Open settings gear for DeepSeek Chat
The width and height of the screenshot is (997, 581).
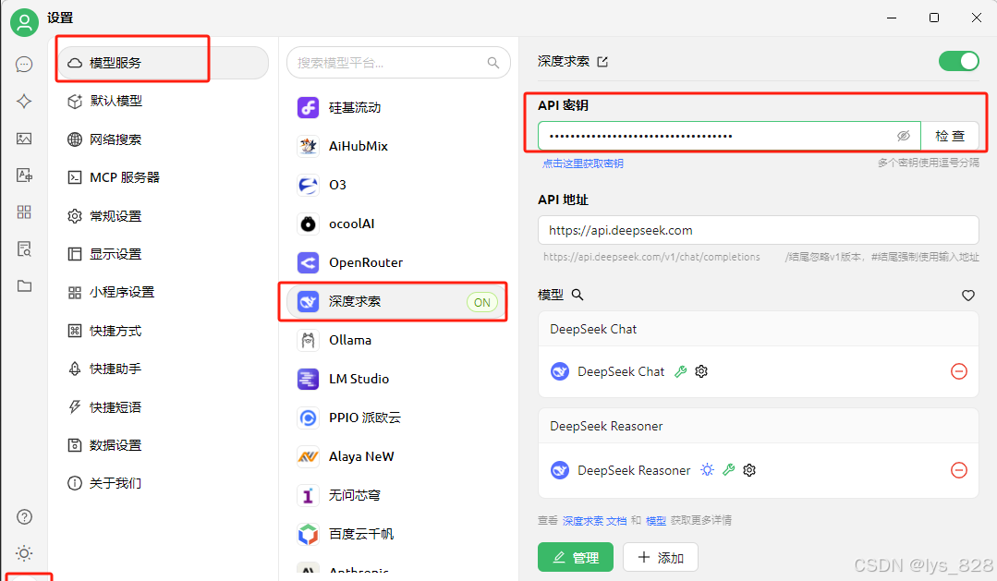click(x=701, y=371)
